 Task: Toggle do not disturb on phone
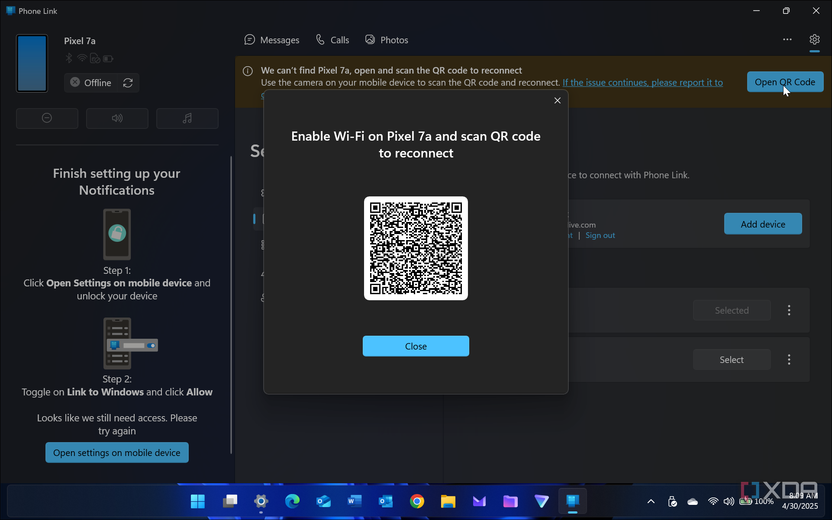[47, 118]
